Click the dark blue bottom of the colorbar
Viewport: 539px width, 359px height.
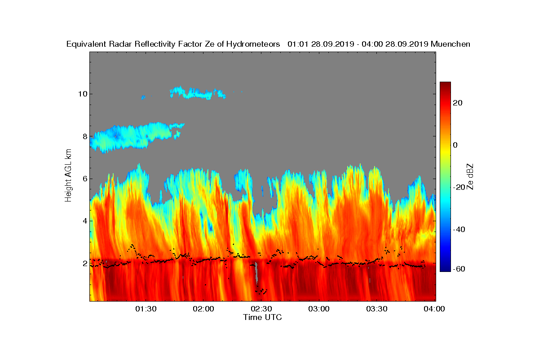[445, 267]
